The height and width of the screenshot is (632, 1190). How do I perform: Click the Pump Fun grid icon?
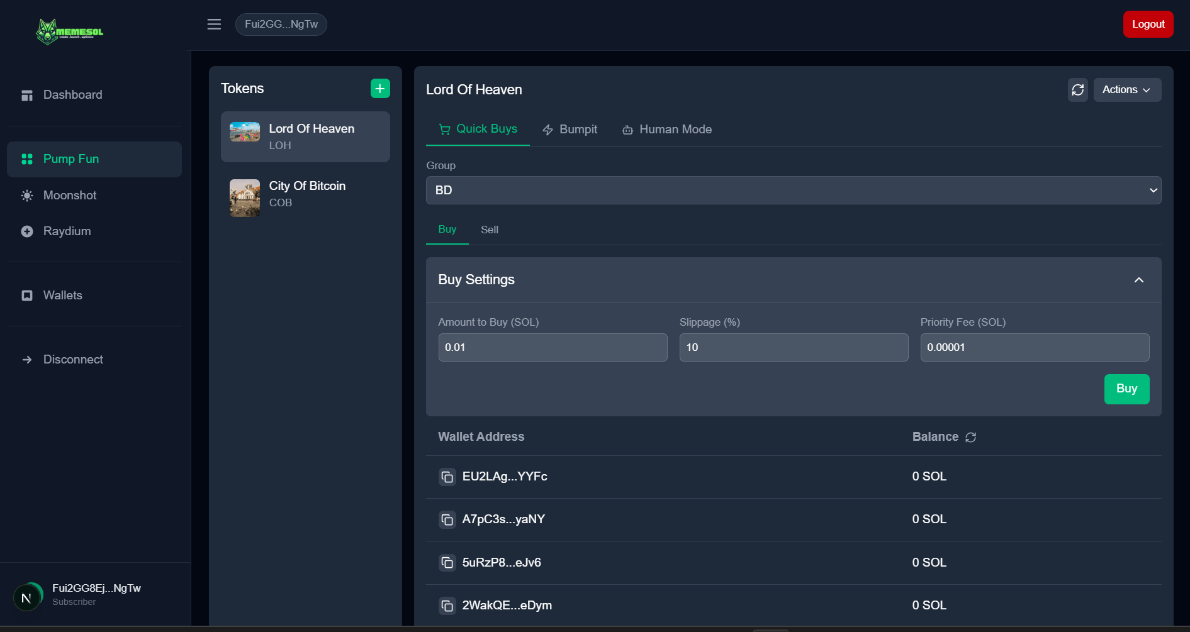click(x=27, y=159)
